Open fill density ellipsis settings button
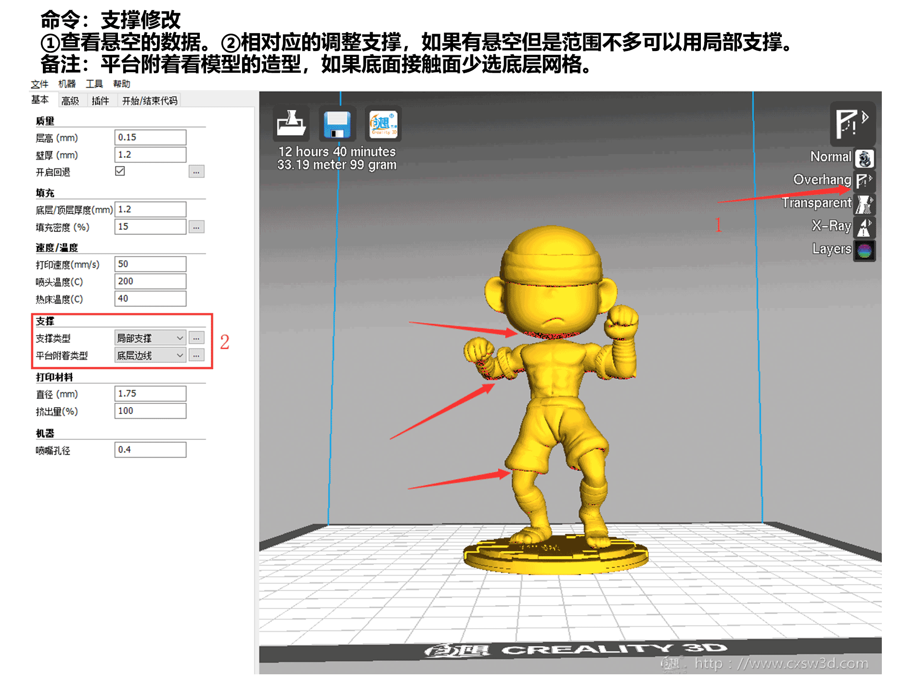904x682 pixels. click(196, 227)
